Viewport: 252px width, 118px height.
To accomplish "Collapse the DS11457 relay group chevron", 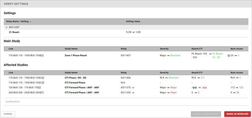I will pos(6,27).
